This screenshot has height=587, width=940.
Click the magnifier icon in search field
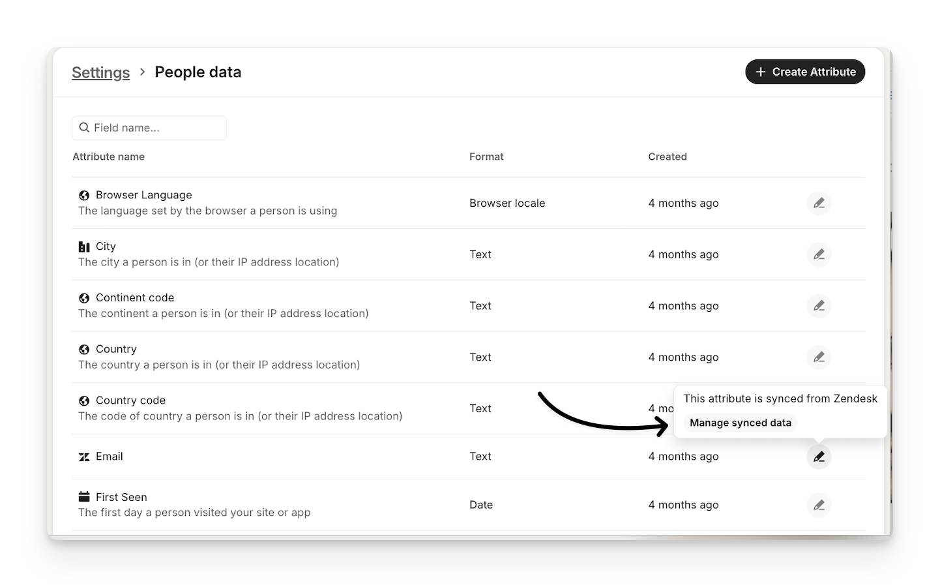tap(84, 128)
